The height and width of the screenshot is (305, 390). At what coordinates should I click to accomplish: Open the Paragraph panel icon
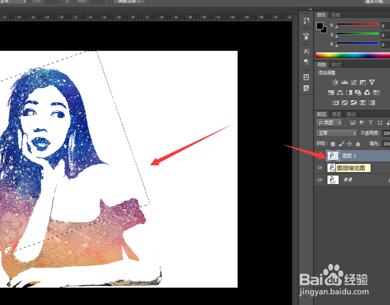coord(306,61)
